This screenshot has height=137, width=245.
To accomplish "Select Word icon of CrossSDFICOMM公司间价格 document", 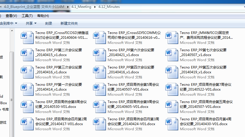I will click(99, 38).
